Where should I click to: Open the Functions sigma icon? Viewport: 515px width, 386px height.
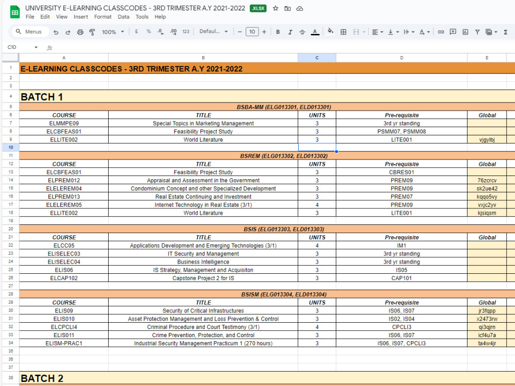(x=506, y=32)
